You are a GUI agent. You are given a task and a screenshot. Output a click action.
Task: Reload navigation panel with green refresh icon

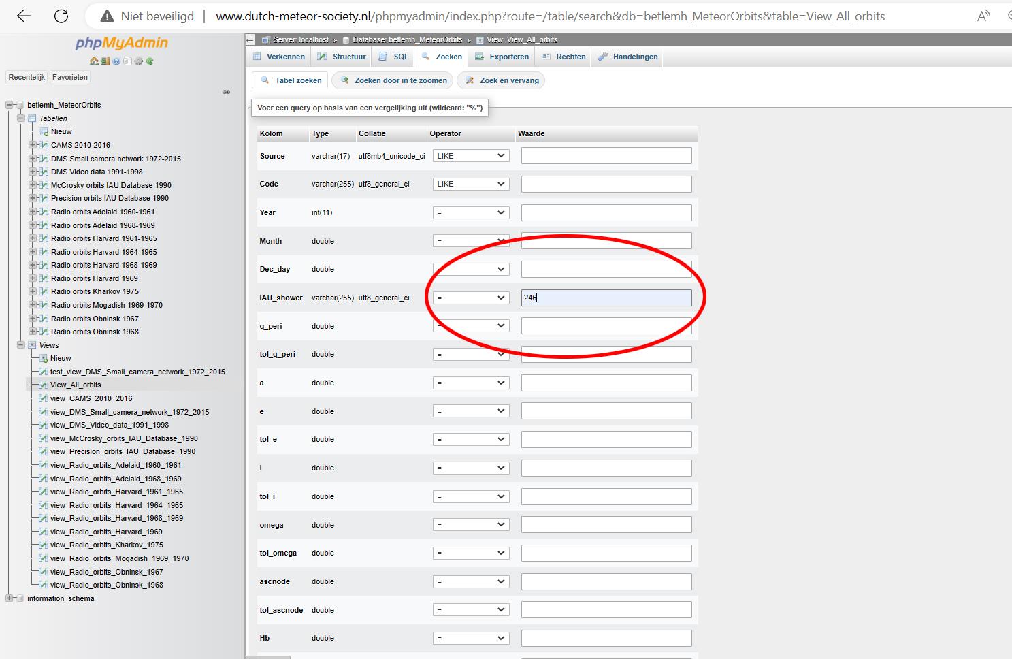[x=150, y=61]
